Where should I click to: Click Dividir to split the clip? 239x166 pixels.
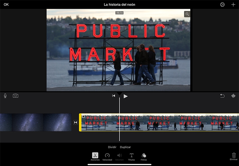tap(112, 147)
